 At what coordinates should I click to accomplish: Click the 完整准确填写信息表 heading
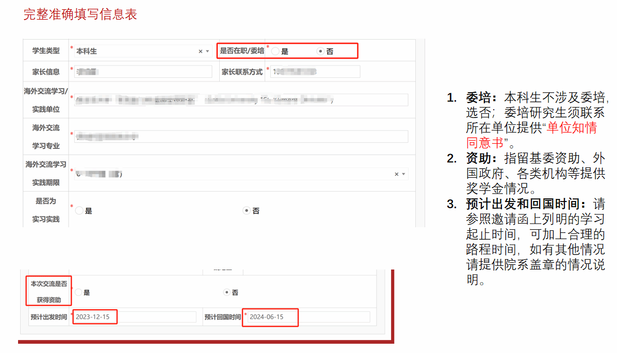tap(80, 14)
